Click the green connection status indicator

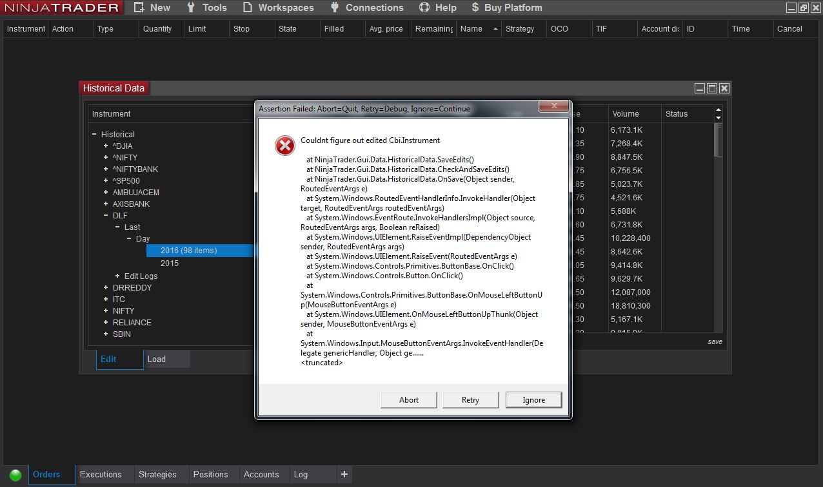tap(15, 475)
